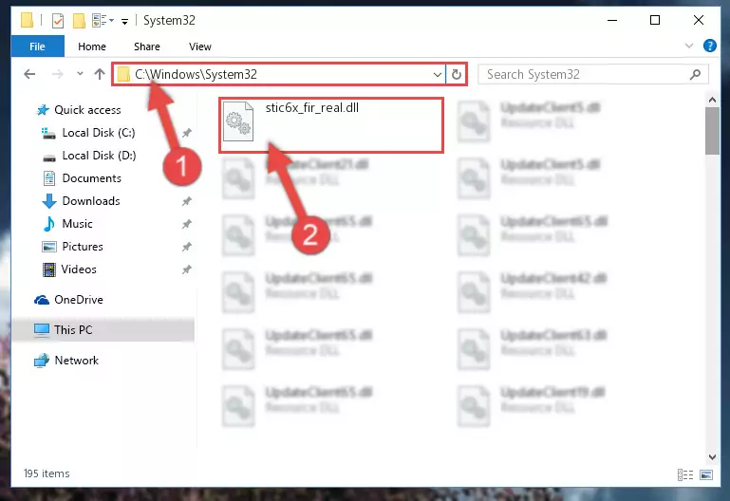Click the Search System32 box
Viewport: 730px width, 501px height.
pyautogui.click(x=592, y=74)
